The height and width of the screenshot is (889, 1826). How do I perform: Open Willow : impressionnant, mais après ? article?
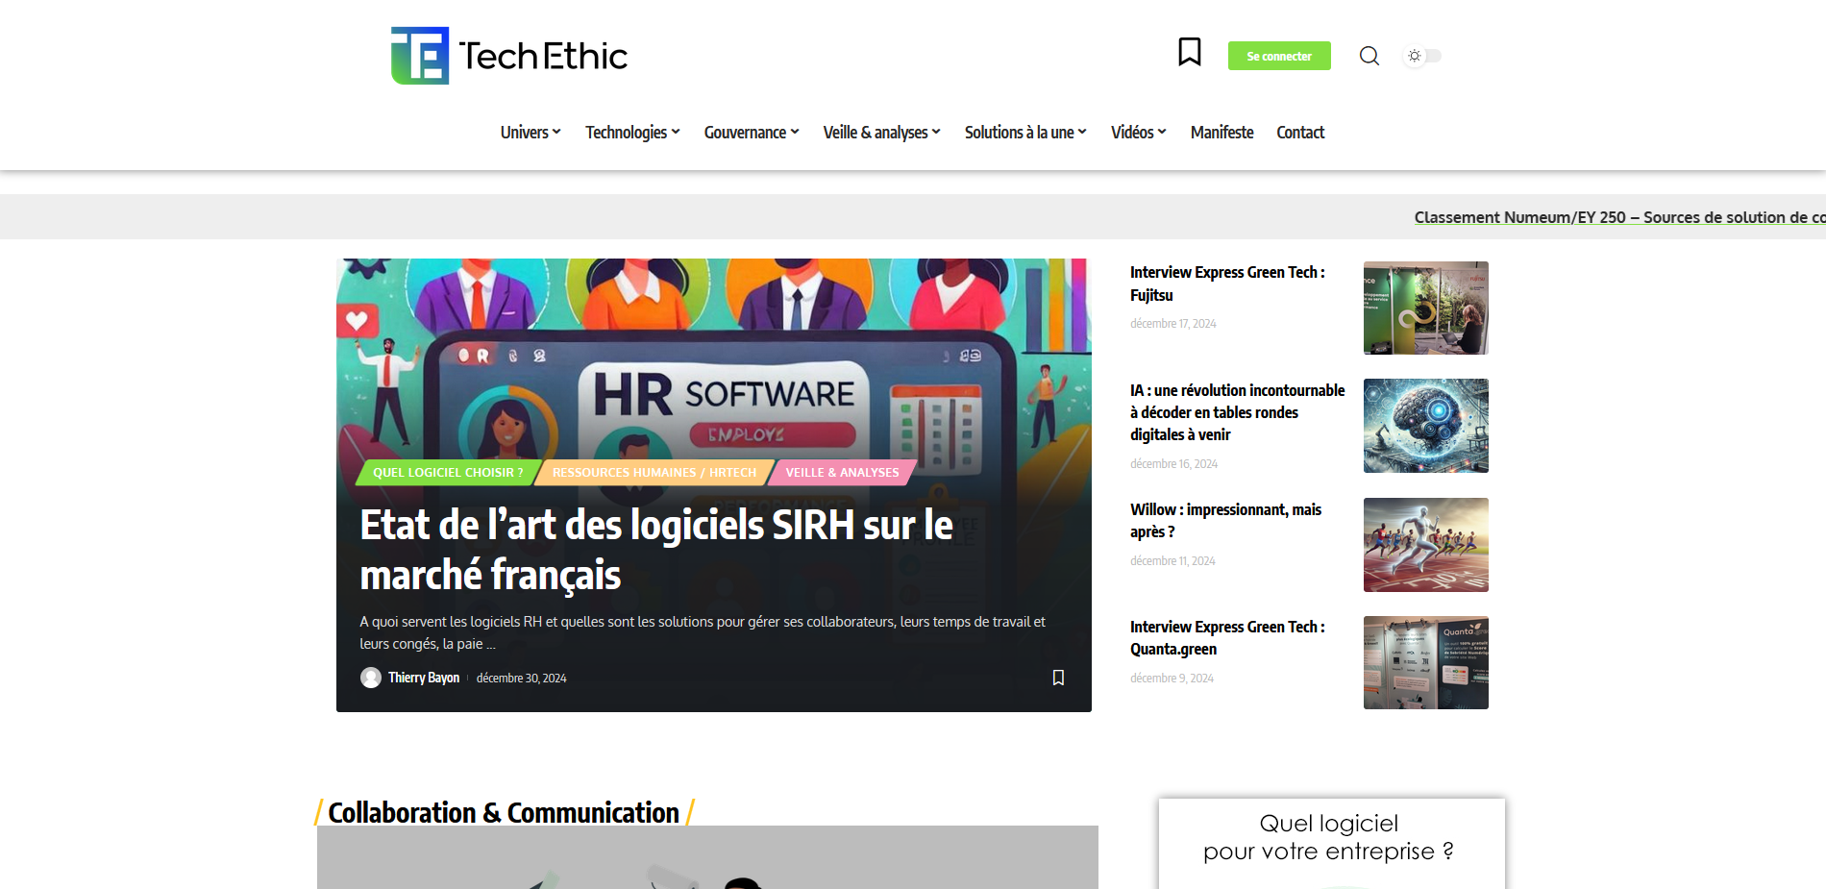click(1225, 520)
